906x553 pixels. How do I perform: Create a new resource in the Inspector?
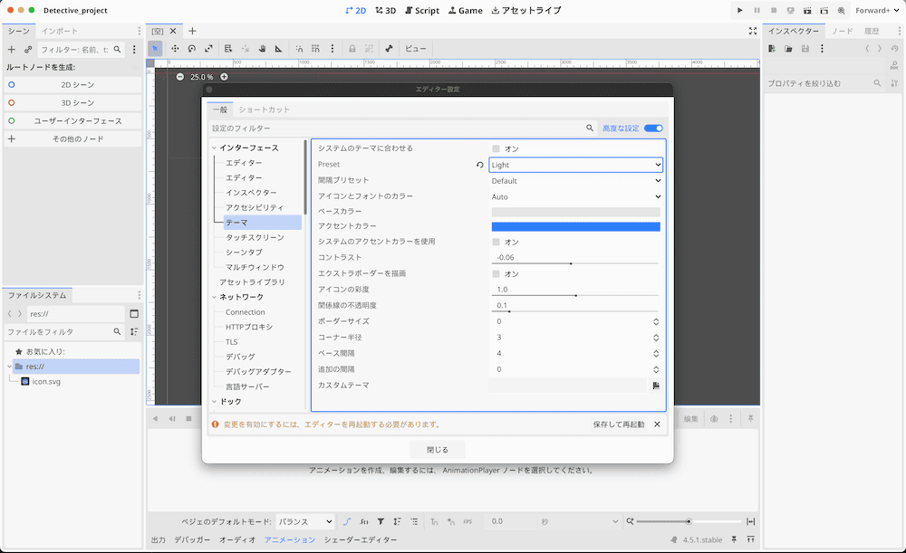click(772, 49)
